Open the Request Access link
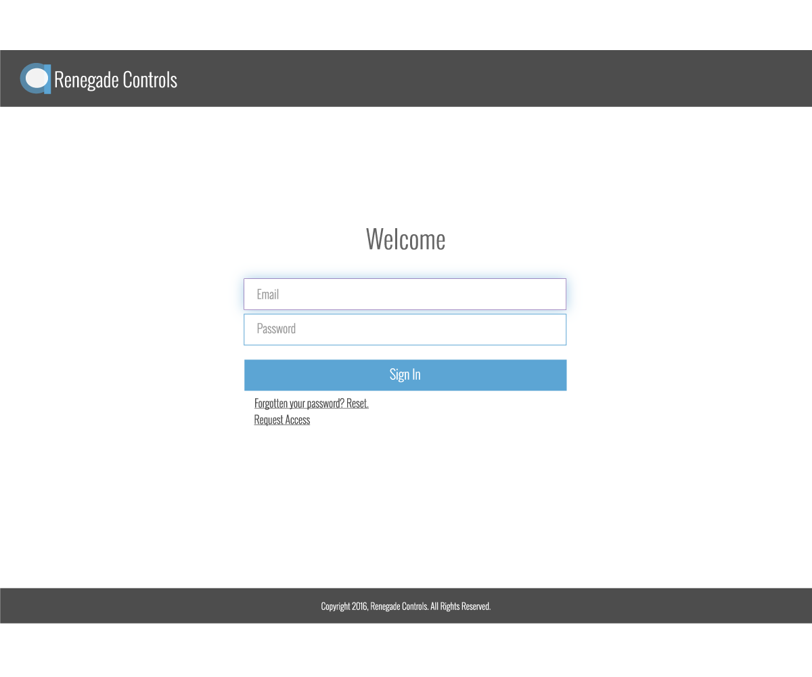The width and height of the screenshot is (812, 677). (x=282, y=420)
